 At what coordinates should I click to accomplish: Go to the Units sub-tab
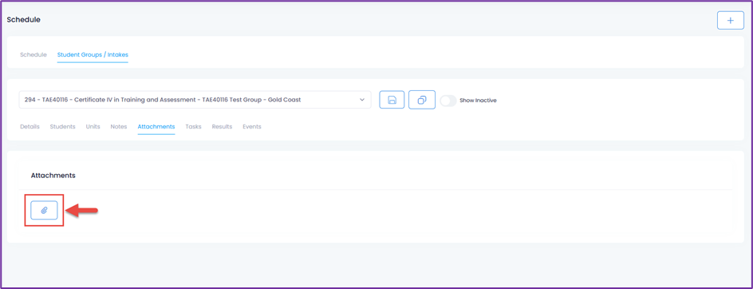pyautogui.click(x=93, y=127)
